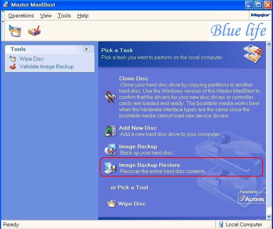Viewport: 273px width, 229px height.
Task: Click the Clone Disc task icon
Action: tap(110, 97)
